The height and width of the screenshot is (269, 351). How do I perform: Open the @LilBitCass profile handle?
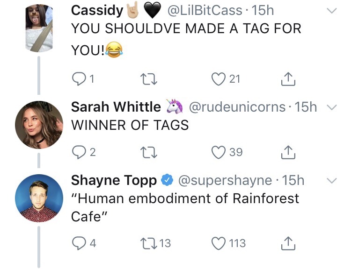(x=203, y=10)
